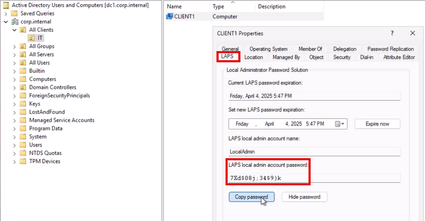This screenshot has width=425, height=221.
Task: Select the IT organizational unit folder icon
Action: click(x=31, y=38)
